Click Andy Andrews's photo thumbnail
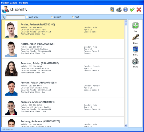 11,107
